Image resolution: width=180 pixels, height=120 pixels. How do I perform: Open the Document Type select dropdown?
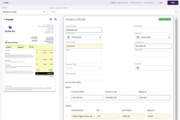click(84, 68)
